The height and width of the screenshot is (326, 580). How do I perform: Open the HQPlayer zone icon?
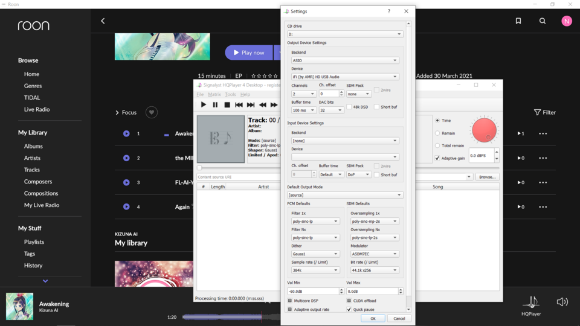531,305
